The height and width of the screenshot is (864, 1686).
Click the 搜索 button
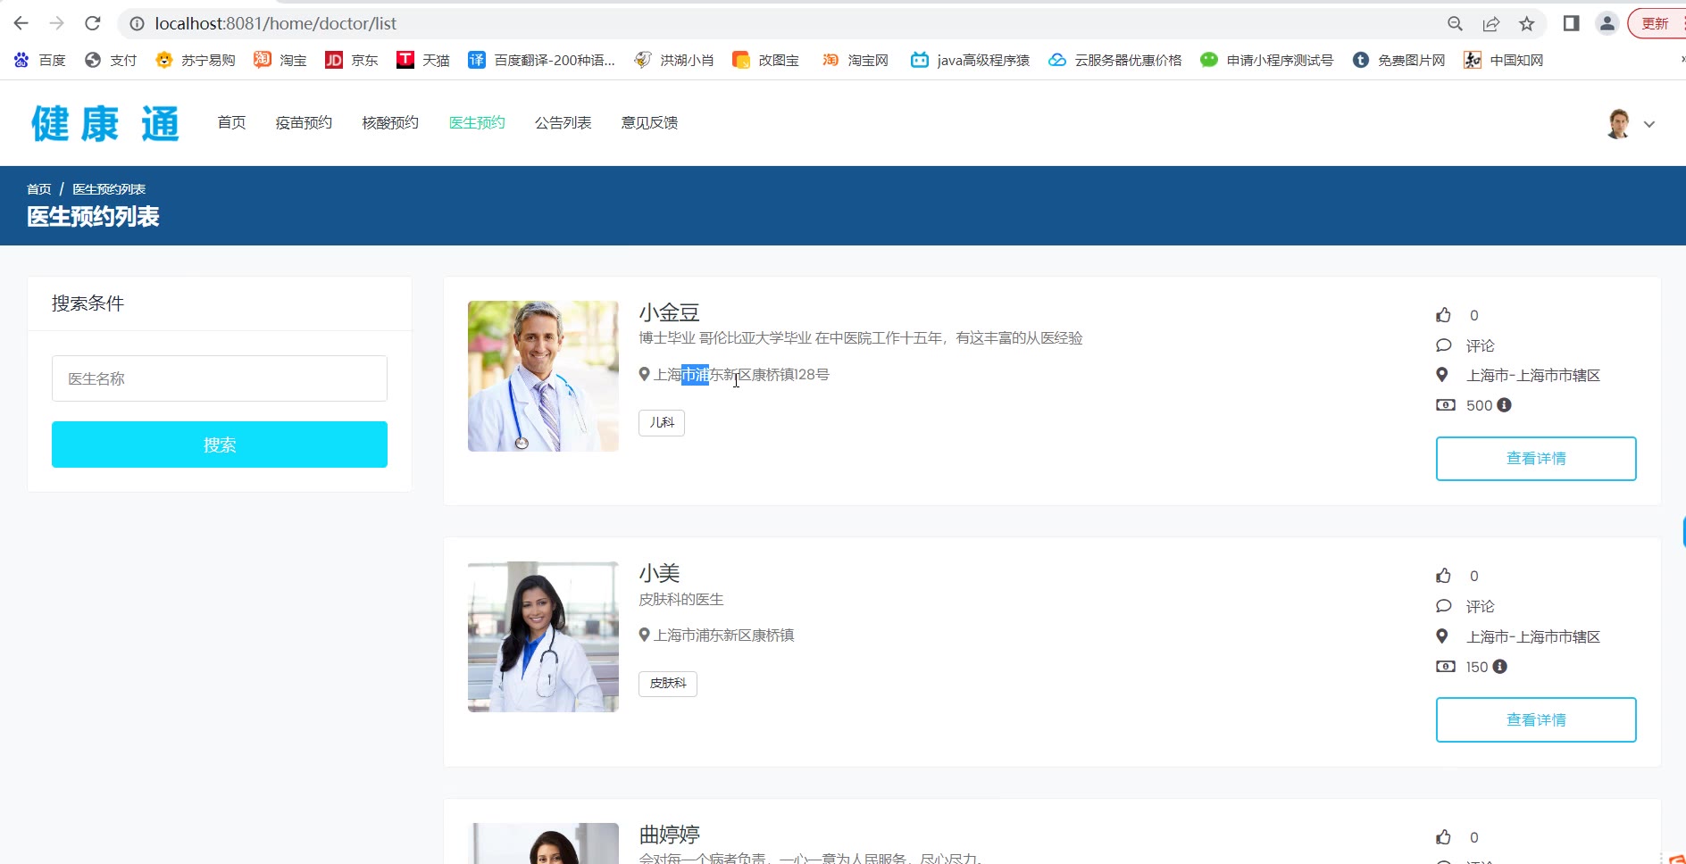tap(220, 444)
